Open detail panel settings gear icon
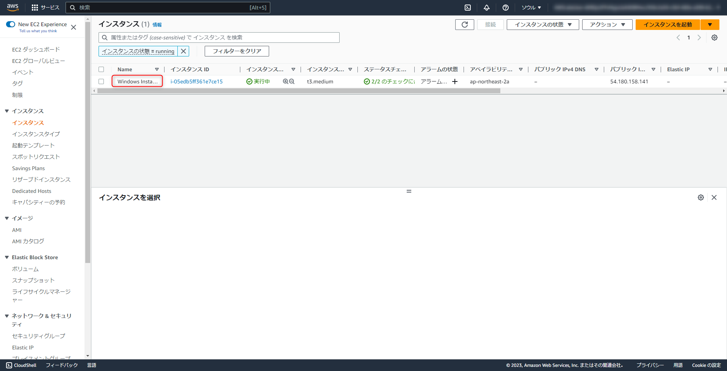The width and height of the screenshot is (727, 371). pyautogui.click(x=700, y=197)
